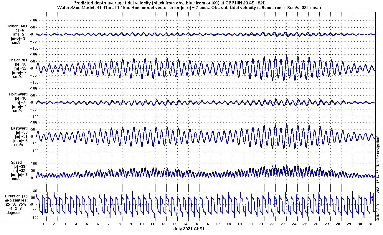Select the 'Major 78T' panel label
Image resolution: width=383 pixels, height=235 pixels.
tap(19, 60)
